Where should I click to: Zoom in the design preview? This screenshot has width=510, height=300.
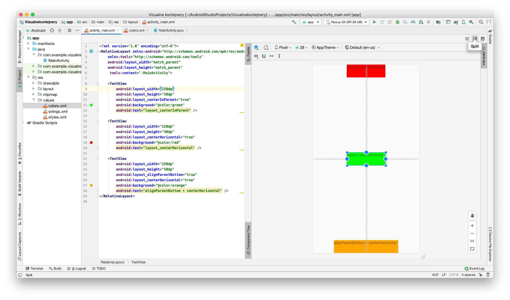pyautogui.click(x=472, y=226)
